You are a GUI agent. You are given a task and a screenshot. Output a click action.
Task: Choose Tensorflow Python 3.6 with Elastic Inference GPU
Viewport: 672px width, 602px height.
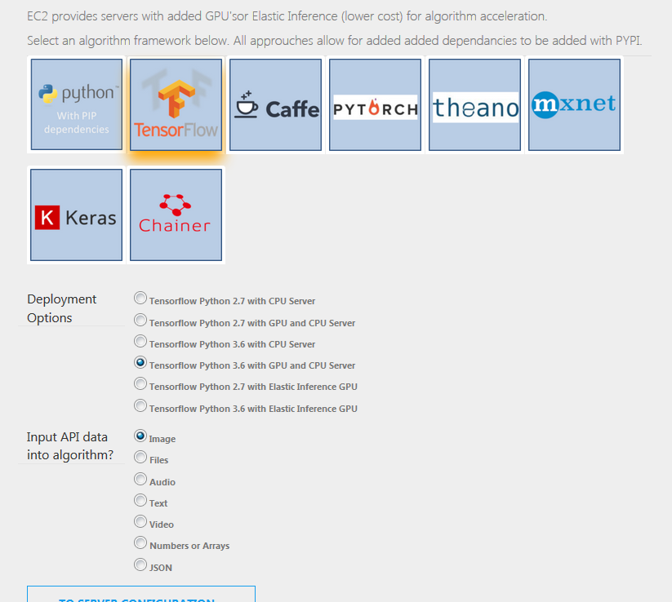click(140, 405)
